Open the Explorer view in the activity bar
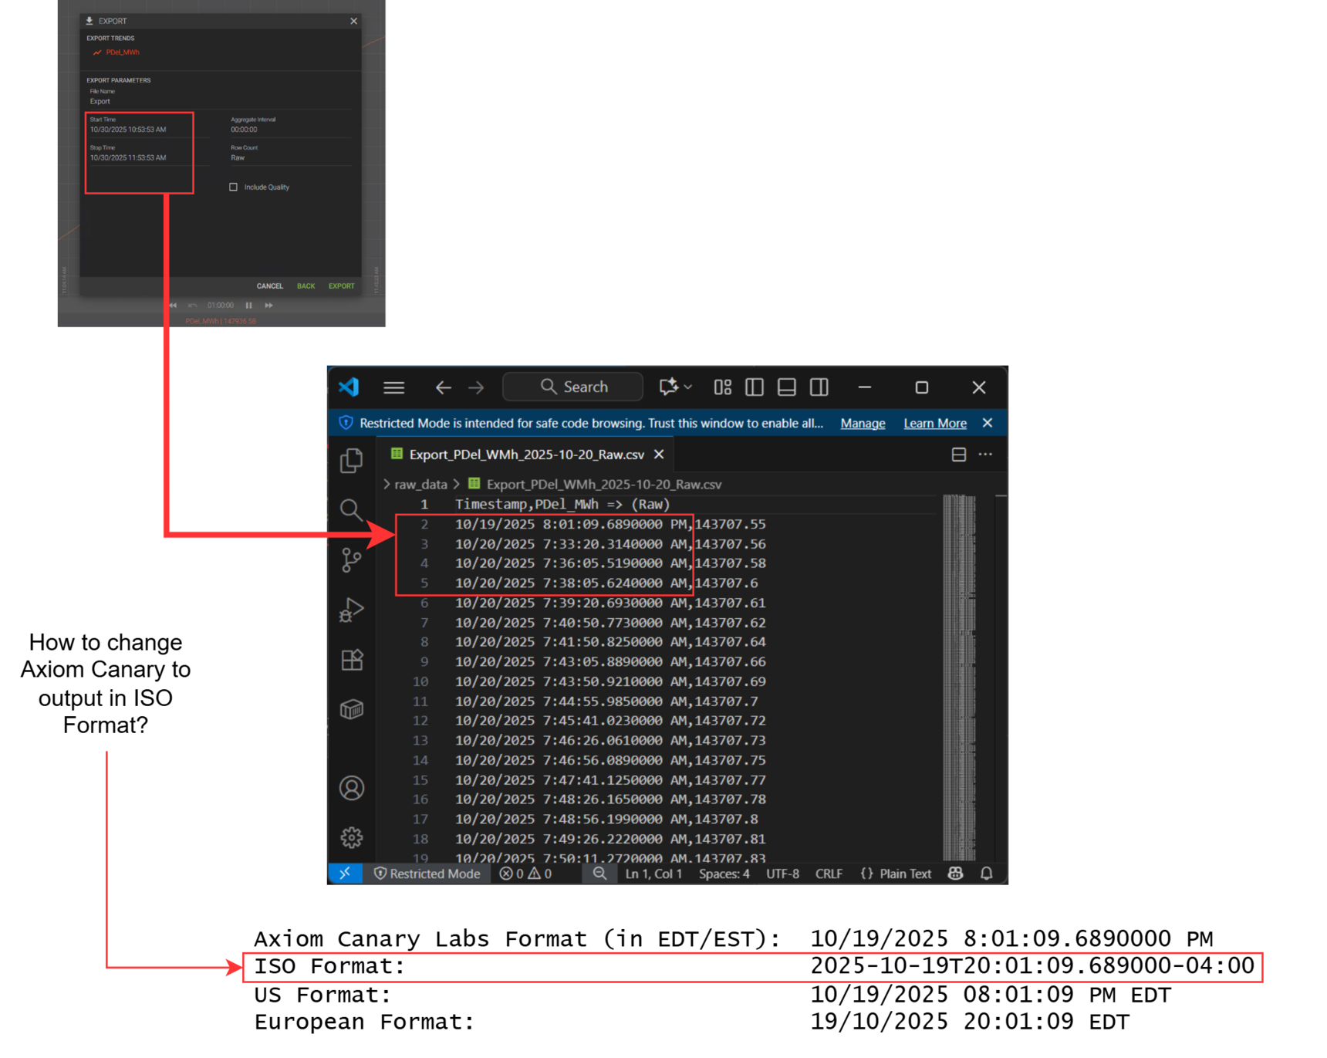Image resolution: width=1327 pixels, height=1058 pixels. click(352, 461)
